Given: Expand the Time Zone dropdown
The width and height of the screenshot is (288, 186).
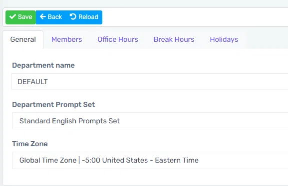Looking at the screenshot, I should [x=150, y=160].
